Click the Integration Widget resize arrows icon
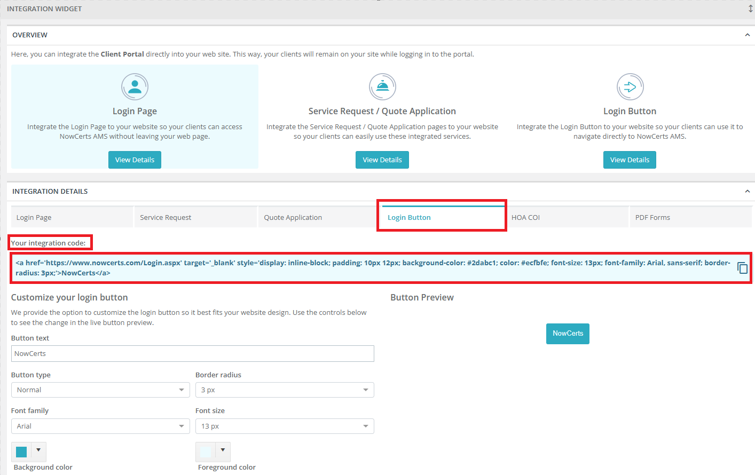This screenshot has width=755, height=475. 750,9
